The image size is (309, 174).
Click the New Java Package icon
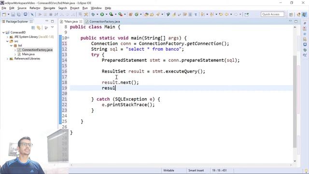click(130, 14)
